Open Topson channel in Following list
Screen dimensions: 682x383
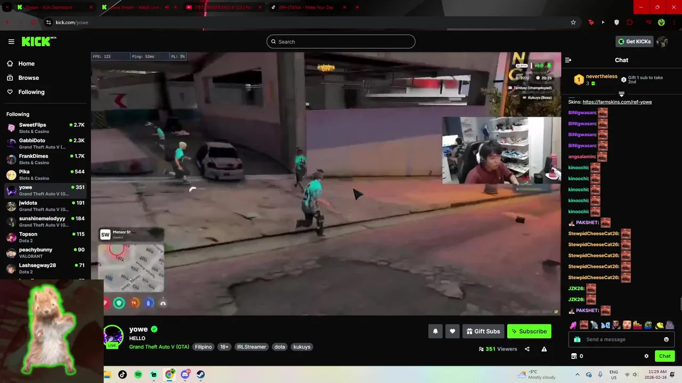(45, 237)
